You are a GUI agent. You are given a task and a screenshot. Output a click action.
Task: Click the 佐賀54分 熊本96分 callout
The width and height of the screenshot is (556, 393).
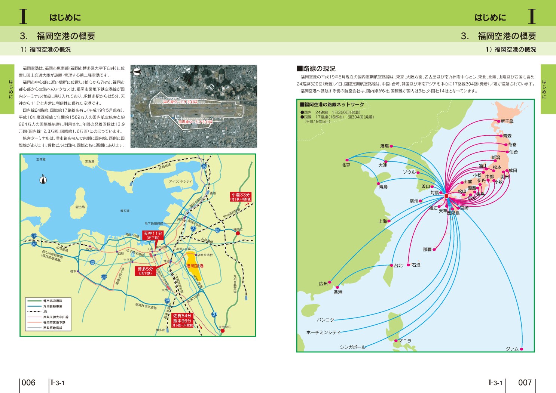(x=182, y=321)
